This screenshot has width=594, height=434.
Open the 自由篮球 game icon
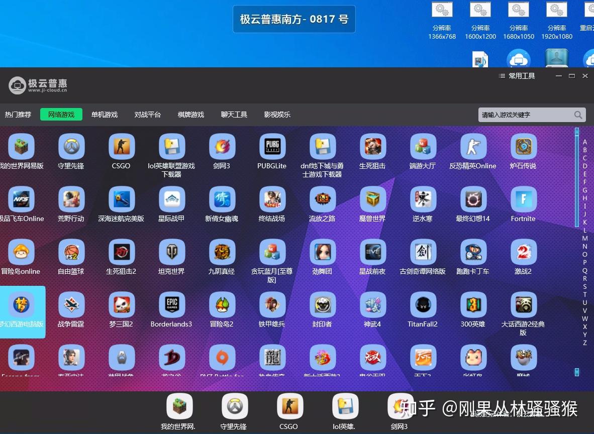(x=71, y=252)
